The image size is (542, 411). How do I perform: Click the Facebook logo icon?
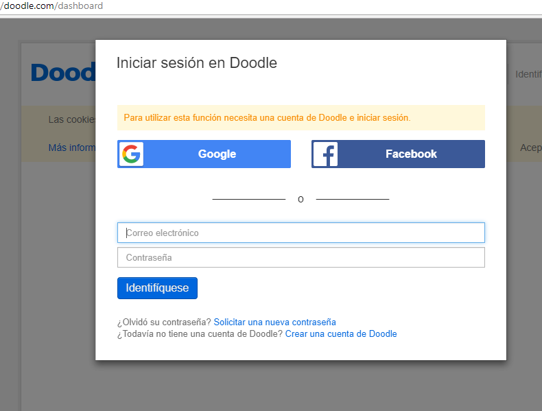pos(326,154)
